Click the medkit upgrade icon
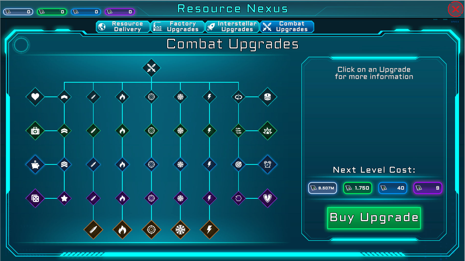 pyautogui.click(x=35, y=131)
